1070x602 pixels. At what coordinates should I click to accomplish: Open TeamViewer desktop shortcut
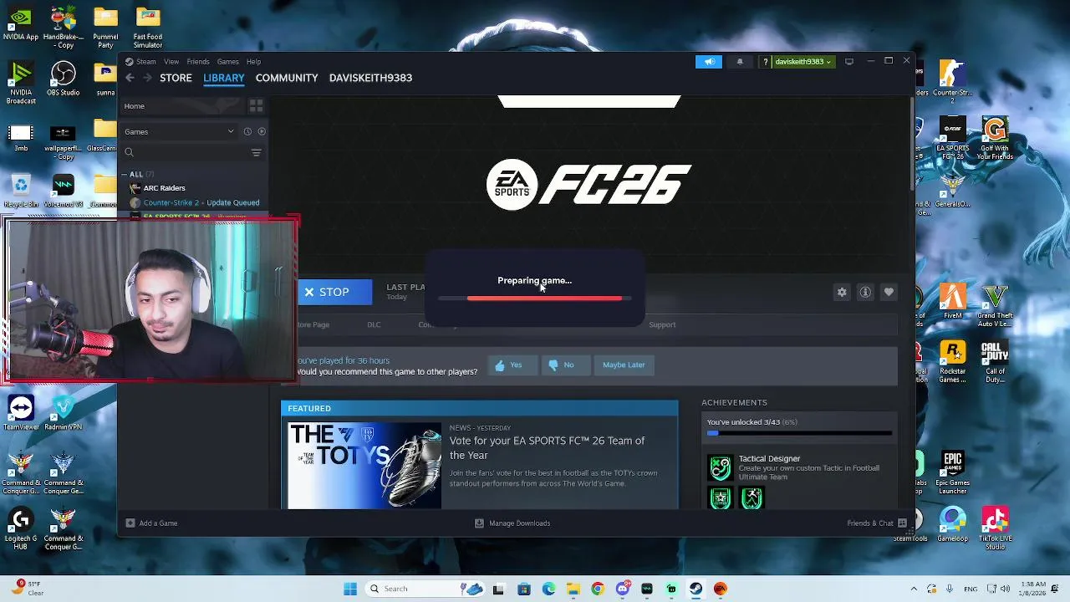click(21, 412)
